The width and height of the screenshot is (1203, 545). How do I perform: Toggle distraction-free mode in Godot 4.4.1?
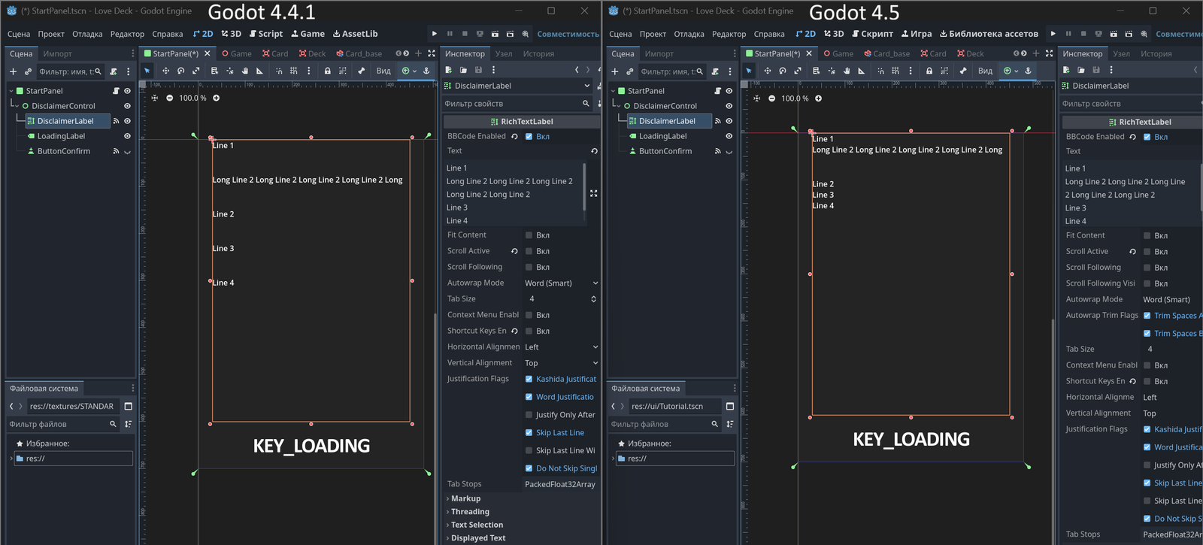pos(432,53)
